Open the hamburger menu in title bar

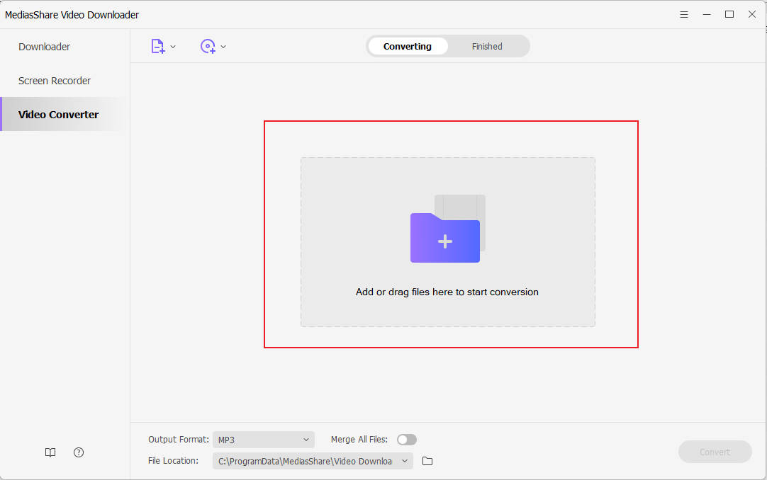tap(684, 15)
